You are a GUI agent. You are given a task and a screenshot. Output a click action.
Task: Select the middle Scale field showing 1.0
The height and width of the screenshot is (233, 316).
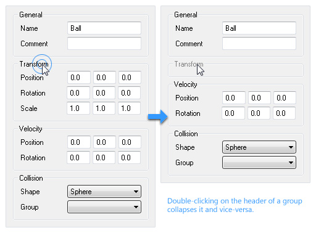(104, 108)
